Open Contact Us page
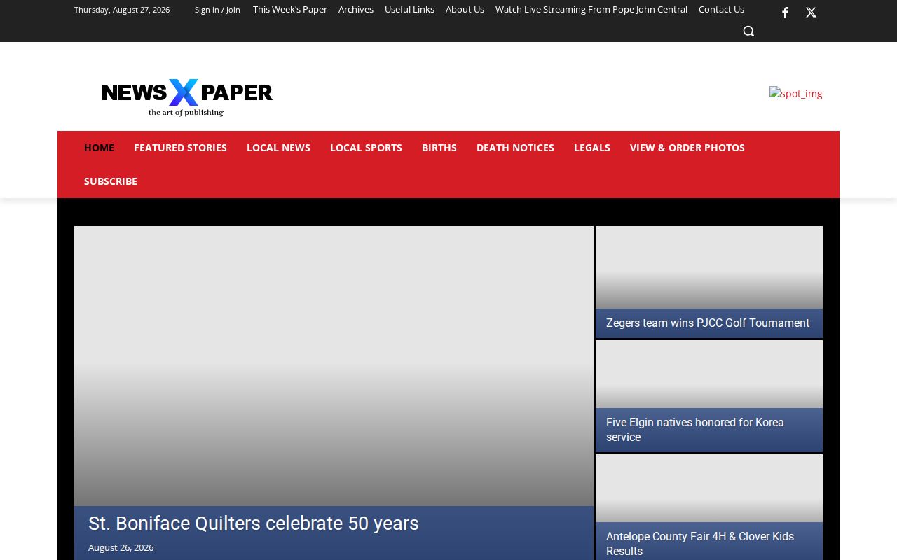 tap(721, 9)
